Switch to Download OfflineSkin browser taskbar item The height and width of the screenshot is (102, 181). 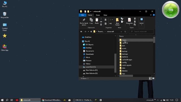click(x=51, y=100)
